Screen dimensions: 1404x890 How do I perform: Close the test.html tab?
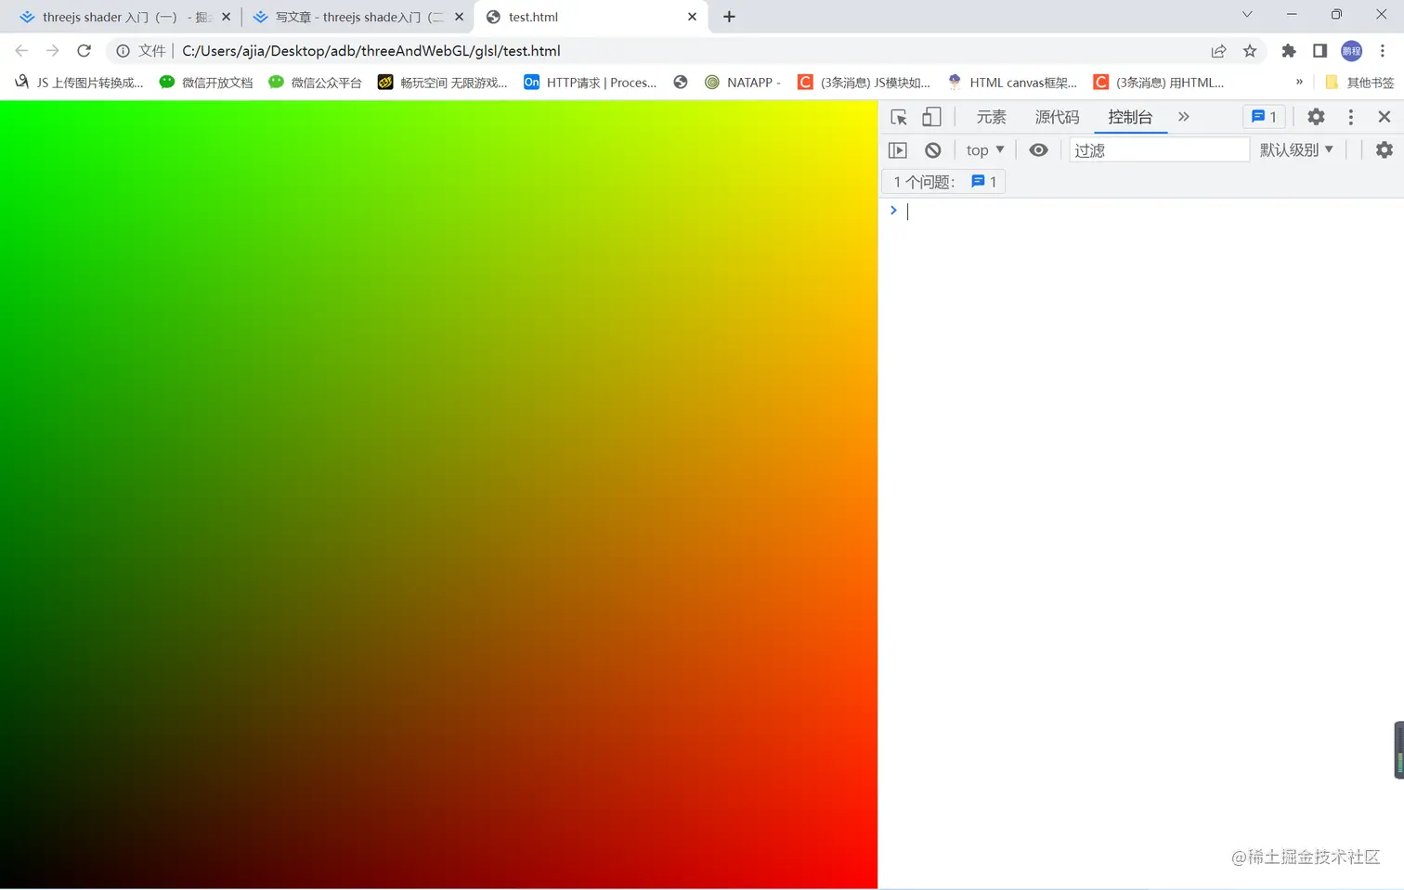(692, 17)
